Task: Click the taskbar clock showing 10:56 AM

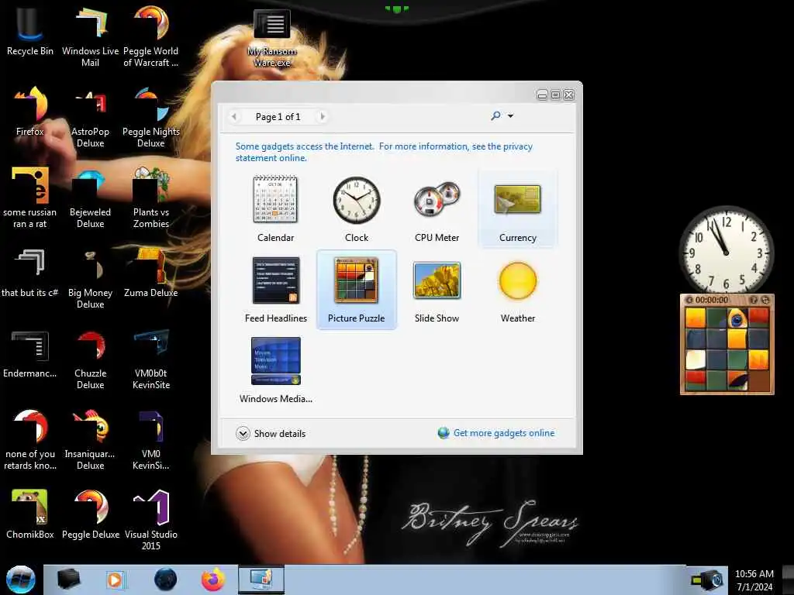Action: point(754,580)
